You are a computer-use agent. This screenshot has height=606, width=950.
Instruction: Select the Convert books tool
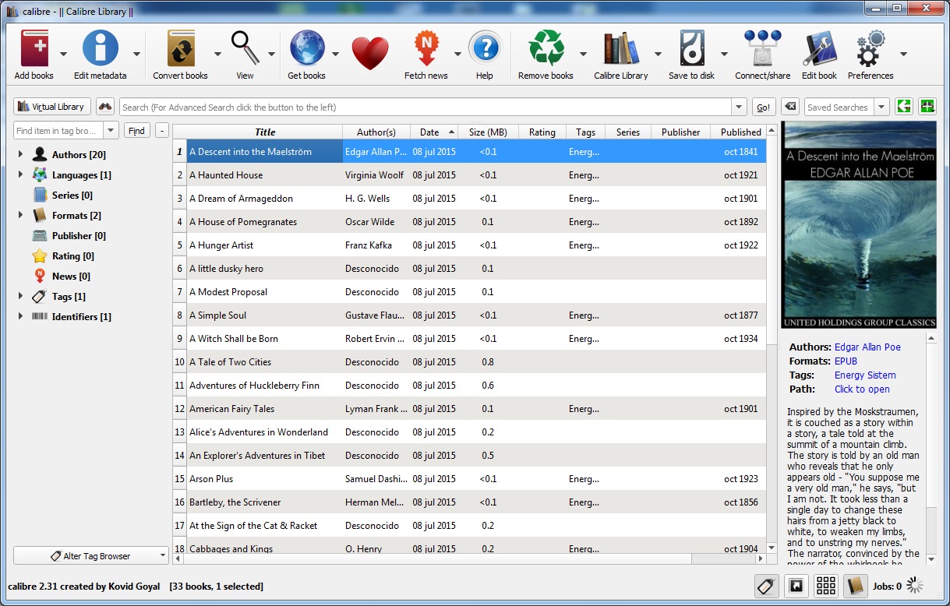[x=181, y=48]
